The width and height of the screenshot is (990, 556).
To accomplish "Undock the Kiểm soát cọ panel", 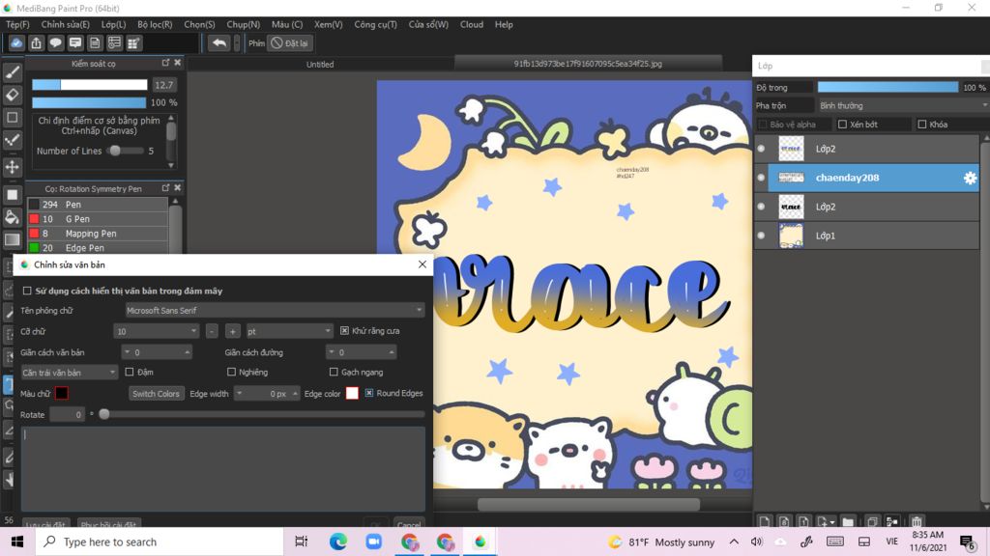I will [x=165, y=63].
